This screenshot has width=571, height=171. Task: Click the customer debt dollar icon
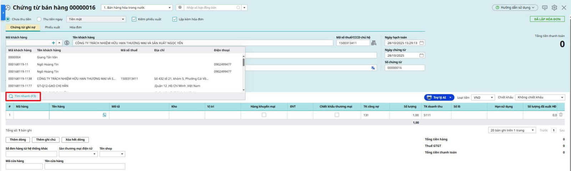[x=67, y=43]
